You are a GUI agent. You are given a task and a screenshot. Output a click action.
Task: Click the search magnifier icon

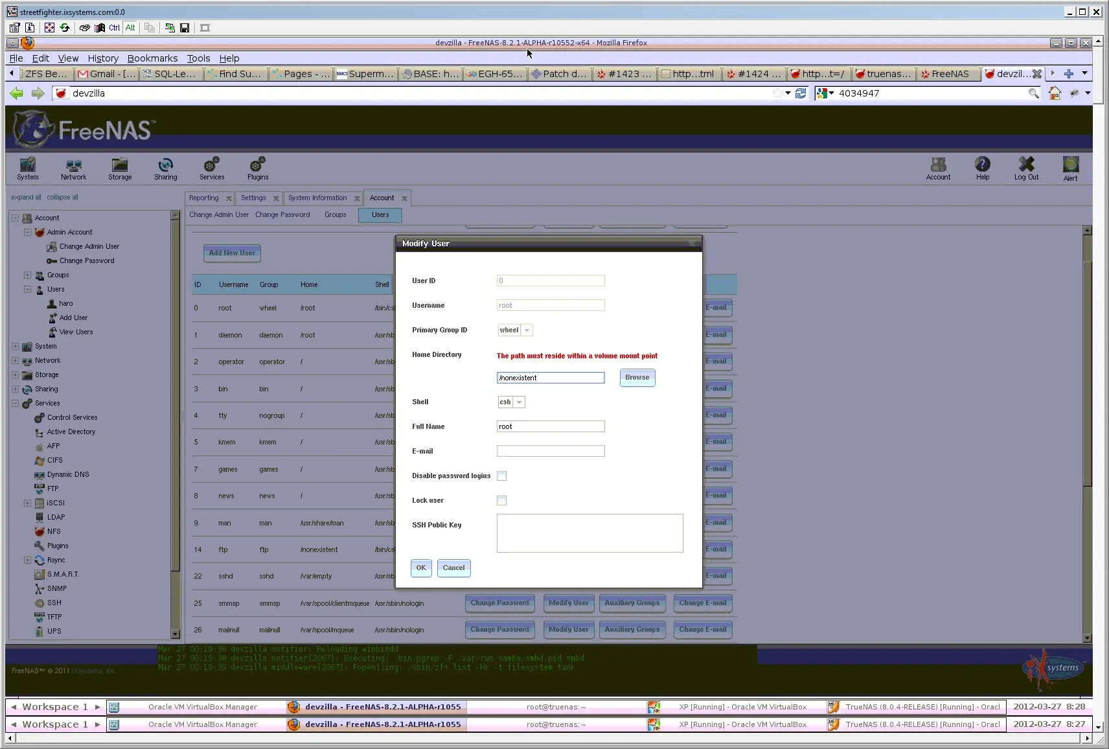pos(1034,93)
